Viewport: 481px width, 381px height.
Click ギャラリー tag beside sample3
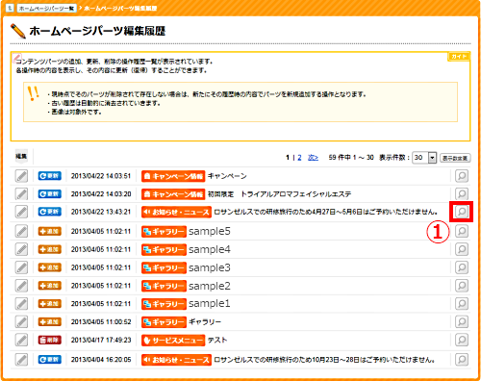click(x=164, y=267)
